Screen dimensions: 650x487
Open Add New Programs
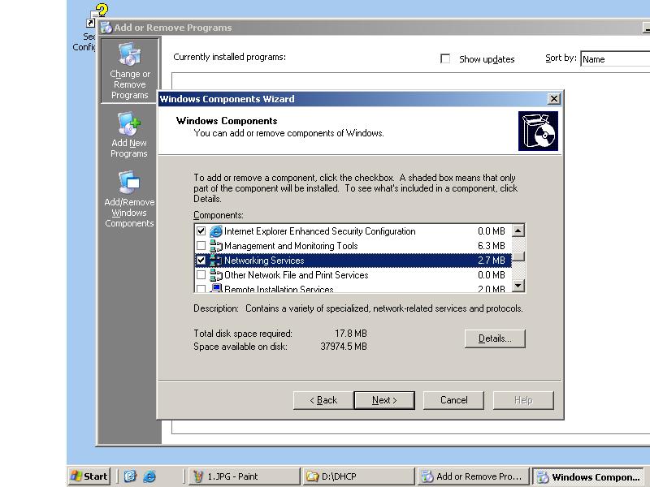[x=128, y=130]
